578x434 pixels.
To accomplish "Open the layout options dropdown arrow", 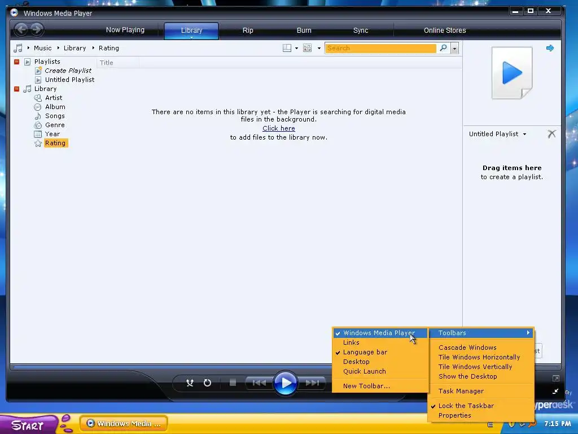I will pos(296,49).
